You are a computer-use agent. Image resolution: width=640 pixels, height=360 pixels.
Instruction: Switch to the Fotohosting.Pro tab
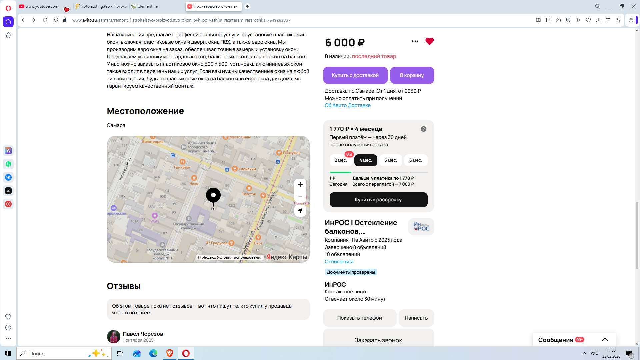click(101, 6)
